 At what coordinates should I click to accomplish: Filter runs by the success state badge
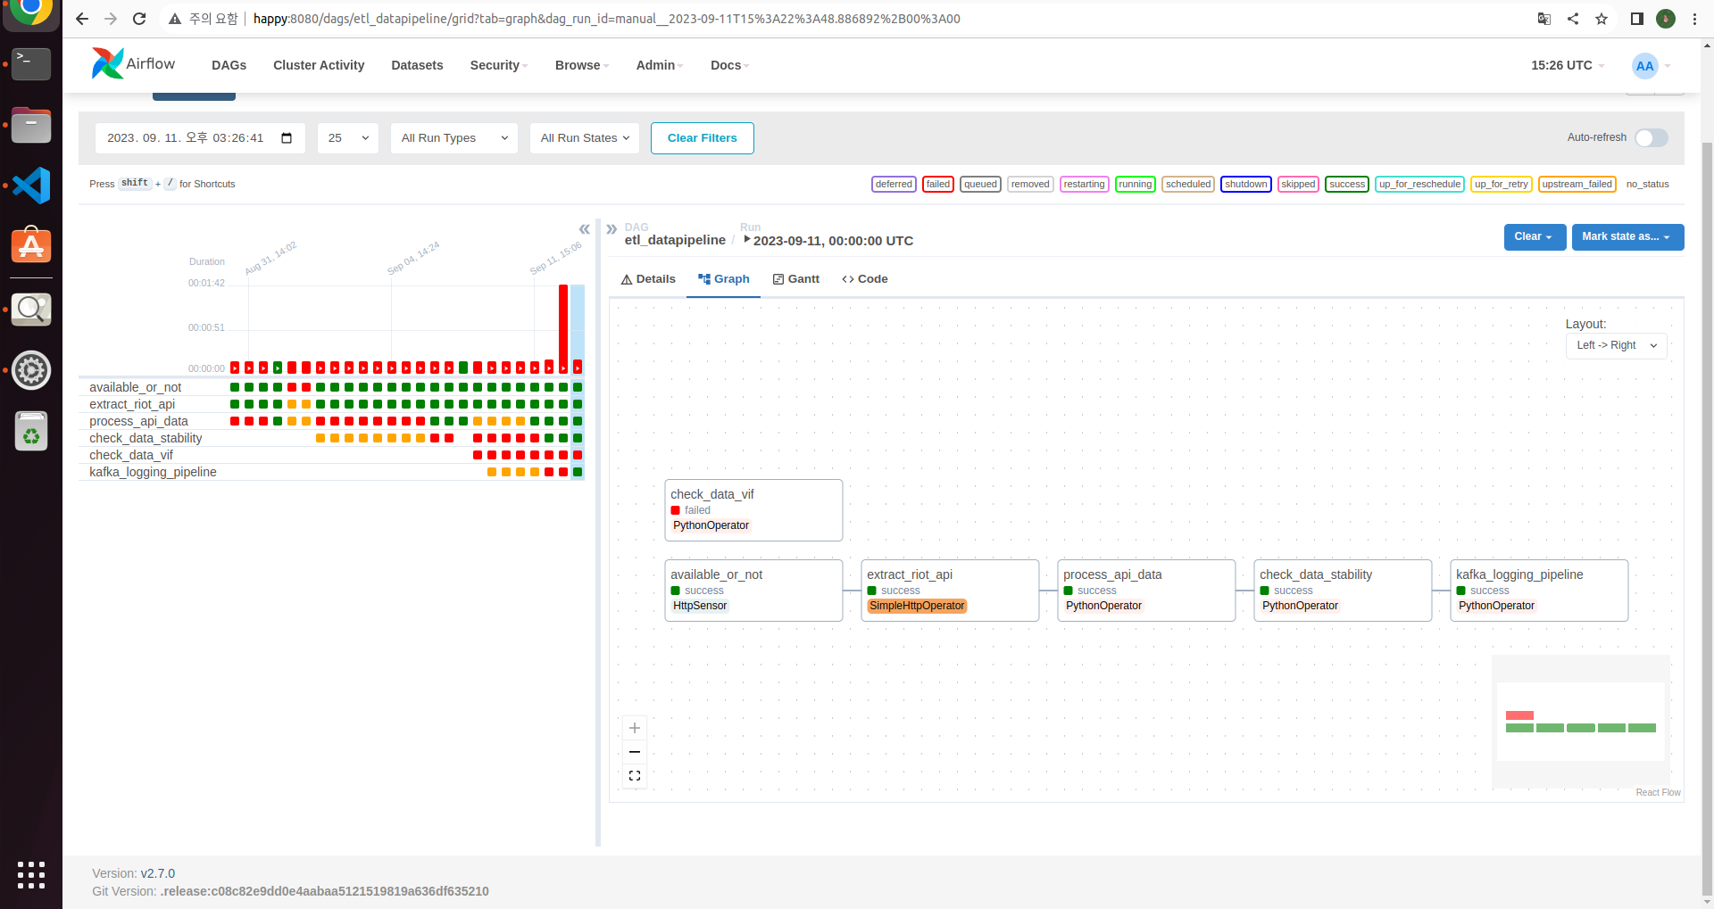click(1346, 184)
